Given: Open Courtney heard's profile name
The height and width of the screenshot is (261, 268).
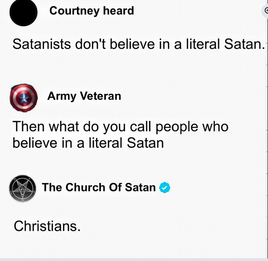Looking at the screenshot, I should (x=91, y=11).
